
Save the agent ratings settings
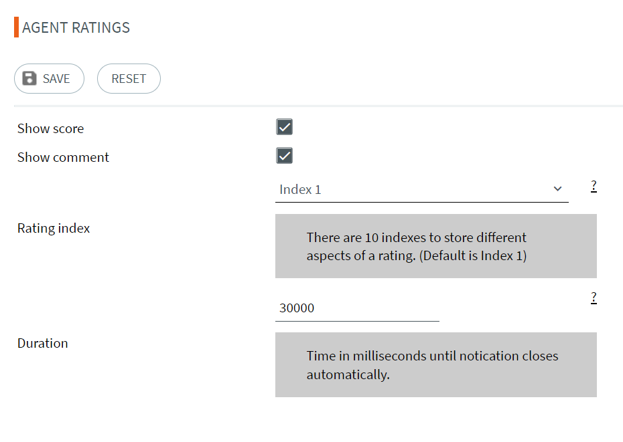pos(50,78)
